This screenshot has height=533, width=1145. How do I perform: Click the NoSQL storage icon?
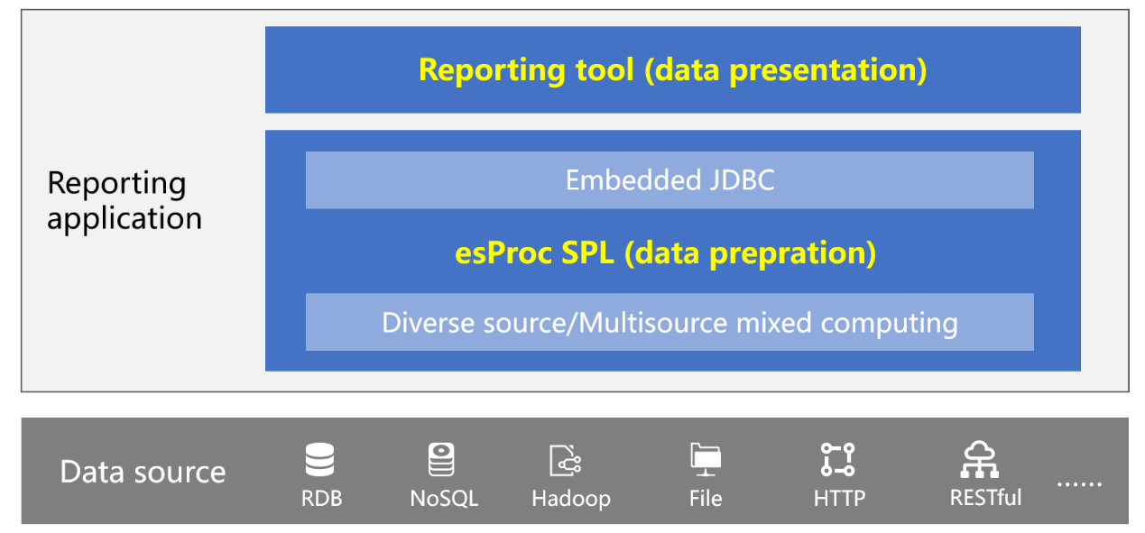441,460
